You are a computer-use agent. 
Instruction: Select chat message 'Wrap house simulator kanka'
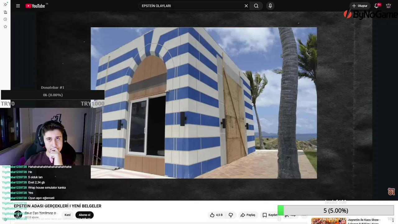[x=47, y=188]
